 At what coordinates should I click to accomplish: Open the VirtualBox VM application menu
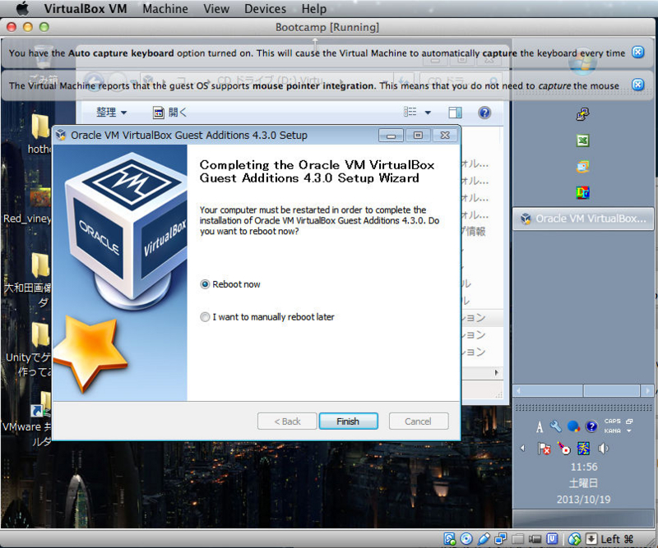[x=86, y=9]
